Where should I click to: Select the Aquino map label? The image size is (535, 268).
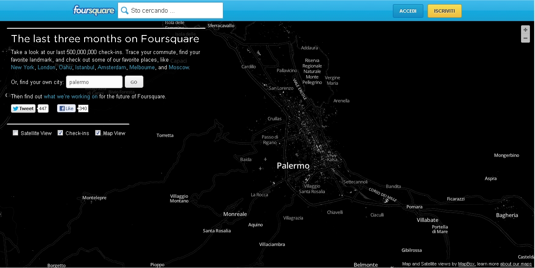click(255, 225)
